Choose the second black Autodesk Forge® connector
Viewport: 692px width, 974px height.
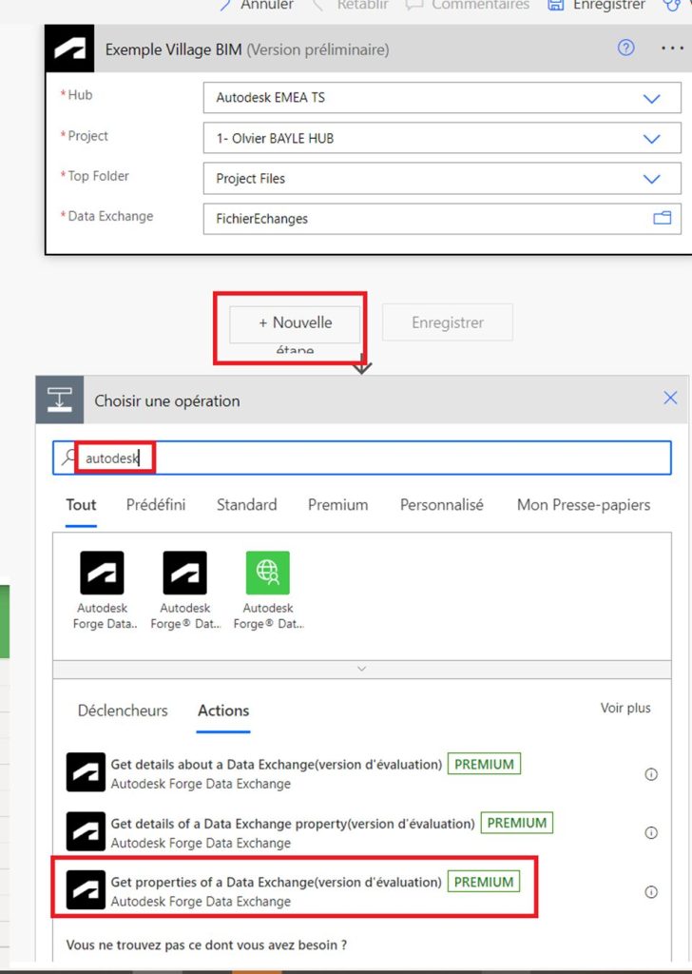[x=185, y=590]
